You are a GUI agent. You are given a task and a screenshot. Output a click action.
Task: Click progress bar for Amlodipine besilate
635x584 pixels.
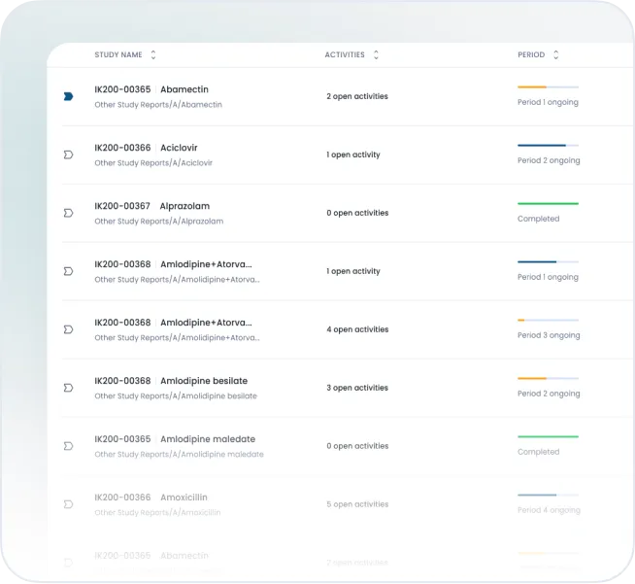coord(548,379)
